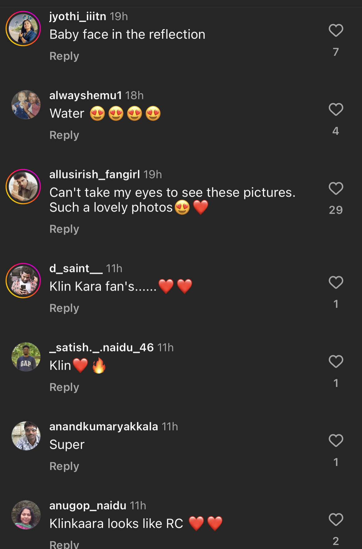Tap d_saint__'s profile picture

[23, 280]
